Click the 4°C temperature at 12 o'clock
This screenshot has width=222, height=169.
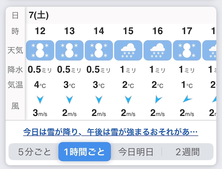[40, 85]
